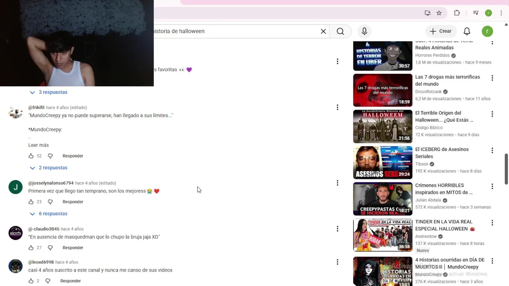The height and width of the screenshot is (286, 509).
Task: Expand the 2 respuestas replies
Action: click(49, 168)
